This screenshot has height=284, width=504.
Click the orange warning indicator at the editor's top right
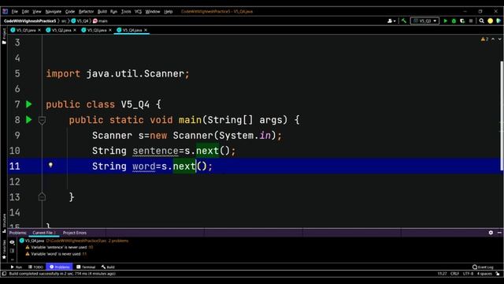click(484, 39)
